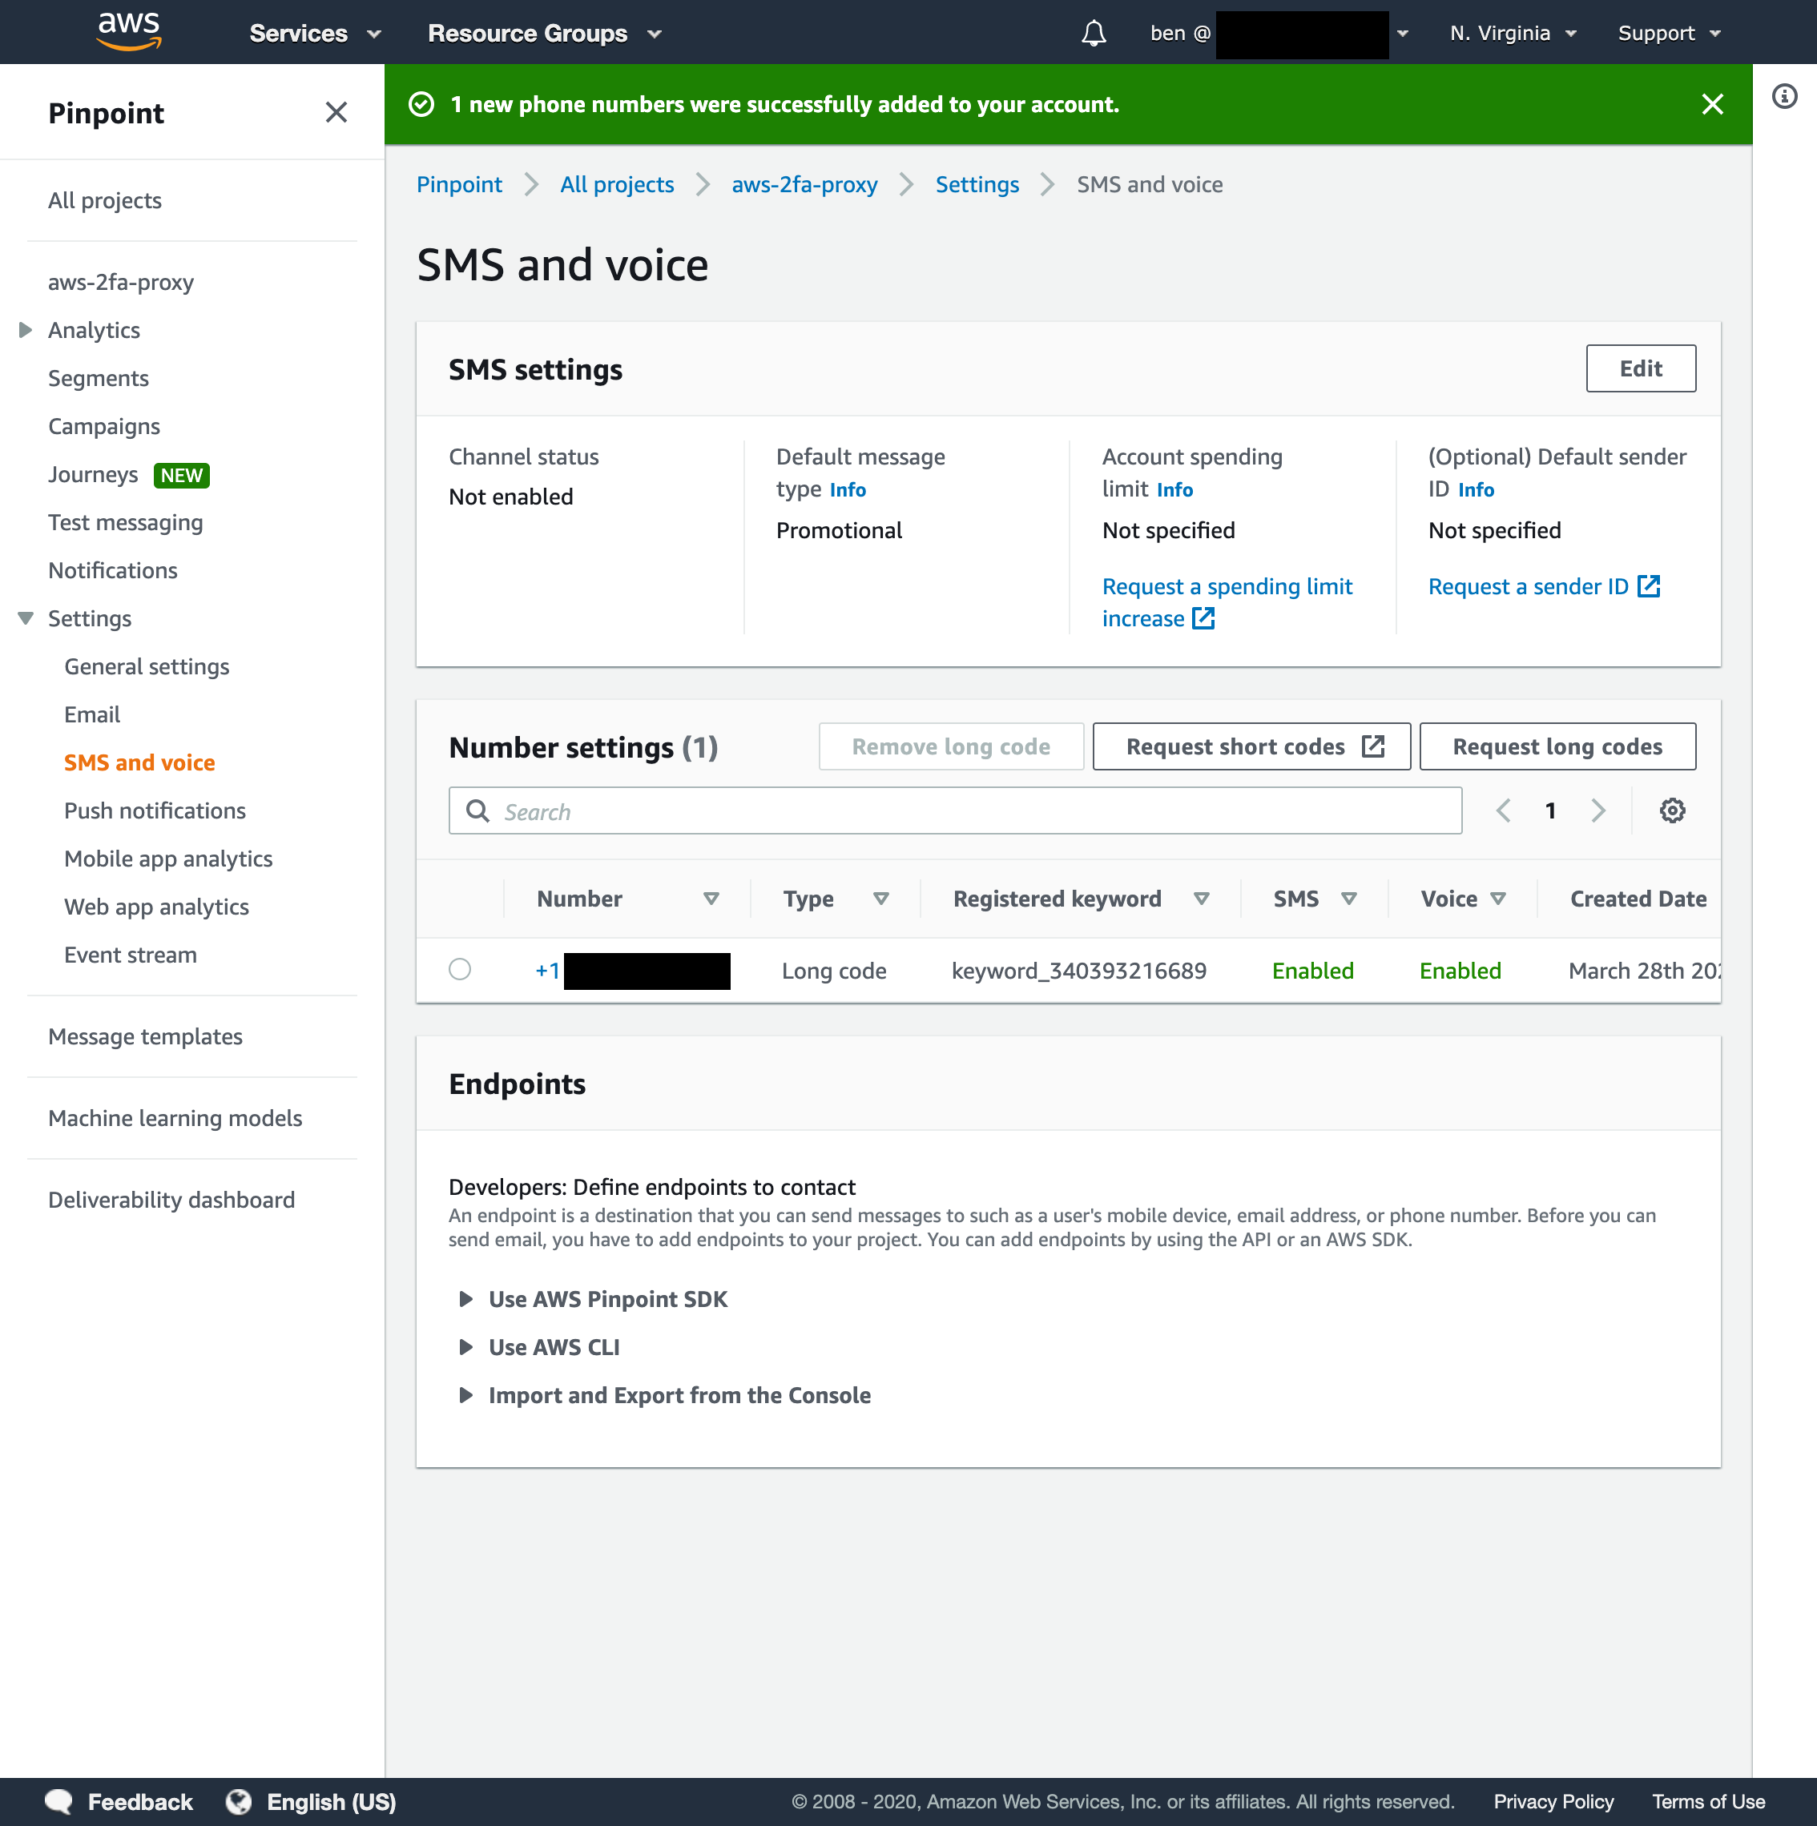Click the Feedback speech bubble icon
1817x1826 pixels.
(58, 1801)
